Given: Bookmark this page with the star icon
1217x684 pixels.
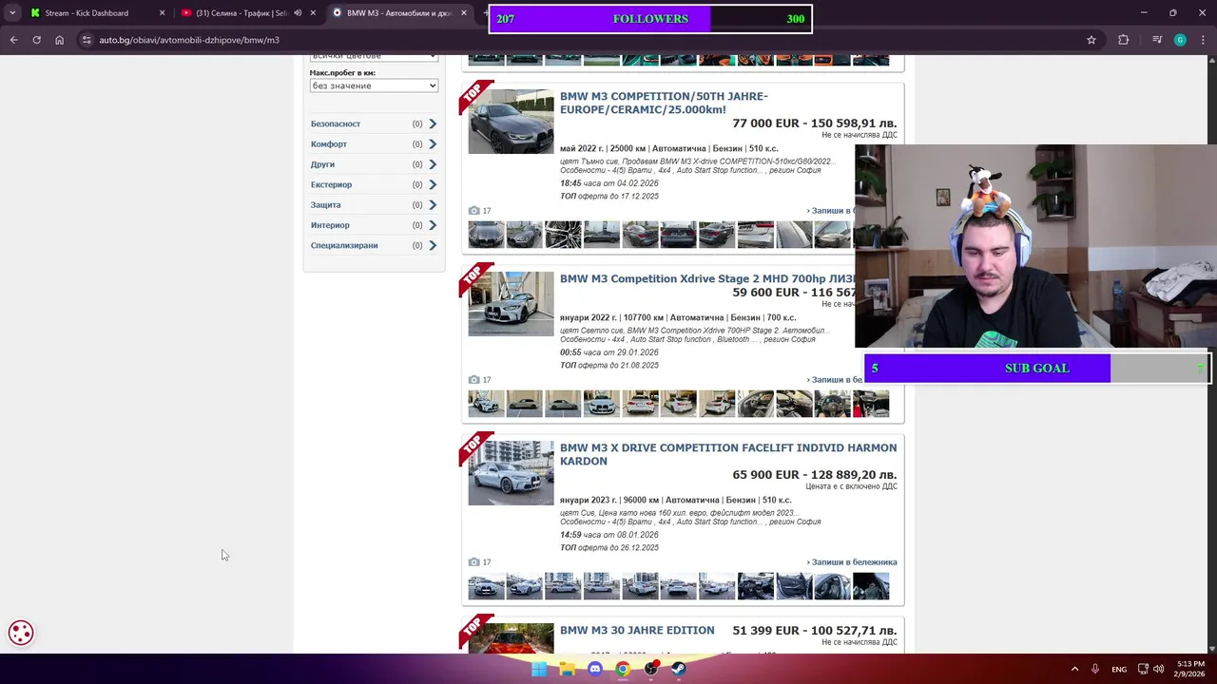Looking at the screenshot, I should point(1091,40).
